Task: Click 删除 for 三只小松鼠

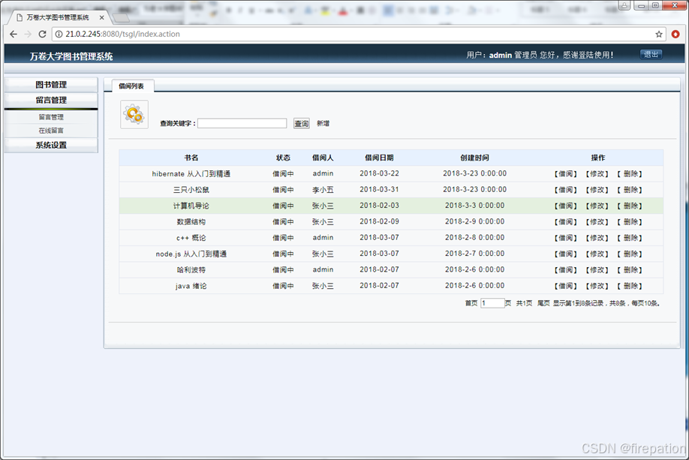Action: 630,190
